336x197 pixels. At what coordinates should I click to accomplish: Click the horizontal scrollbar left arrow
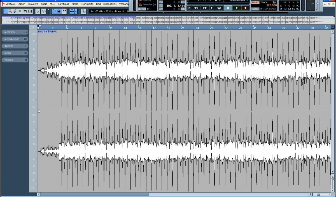click(x=39, y=194)
